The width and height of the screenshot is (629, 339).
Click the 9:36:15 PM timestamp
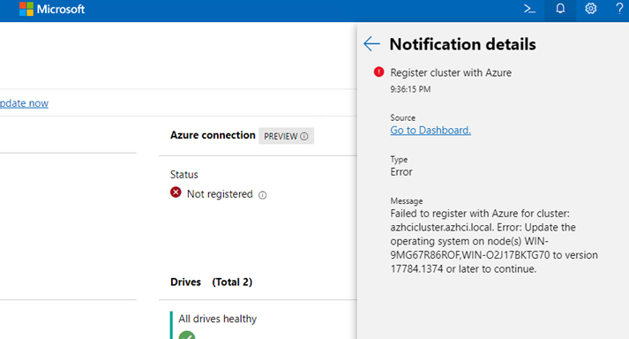click(410, 89)
